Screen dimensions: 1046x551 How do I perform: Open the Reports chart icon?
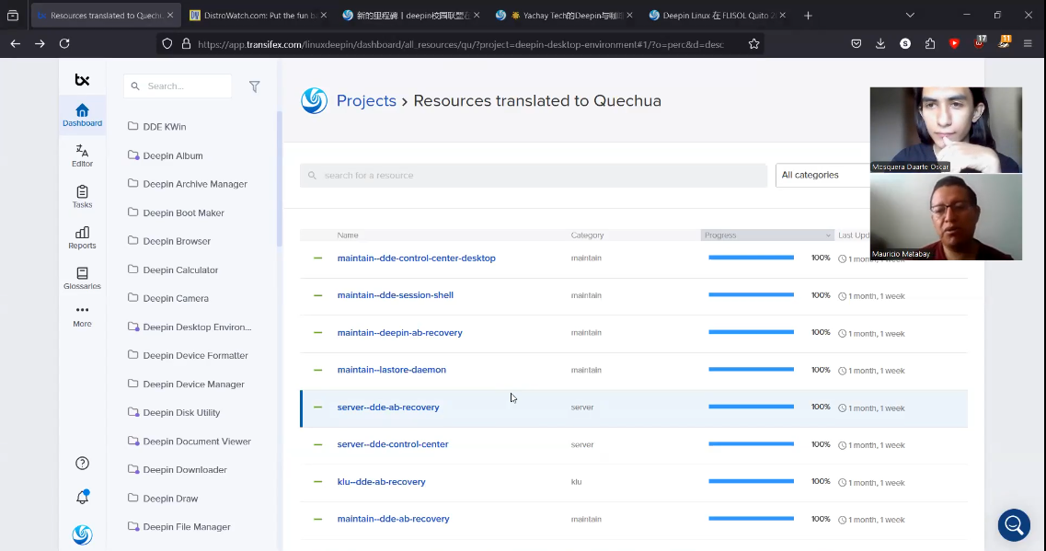[82, 237]
